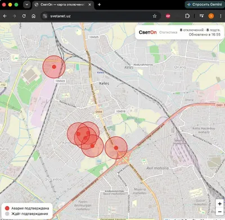225x220 pixels.
Task: Click the large Keles town label
Action: (104, 83)
